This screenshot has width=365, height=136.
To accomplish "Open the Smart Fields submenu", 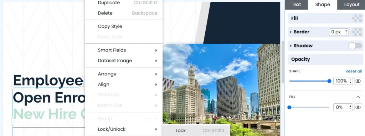I will [124, 50].
